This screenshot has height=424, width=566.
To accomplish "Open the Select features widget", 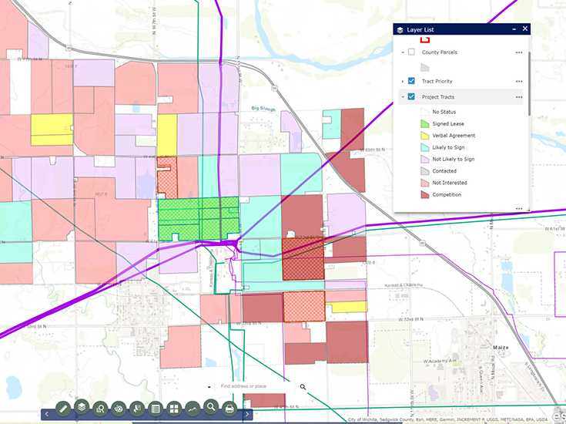I will pos(137,409).
